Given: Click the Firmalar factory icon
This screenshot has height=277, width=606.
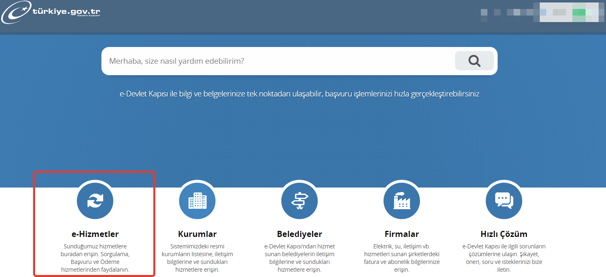Looking at the screenshot, I should [402, 201].
